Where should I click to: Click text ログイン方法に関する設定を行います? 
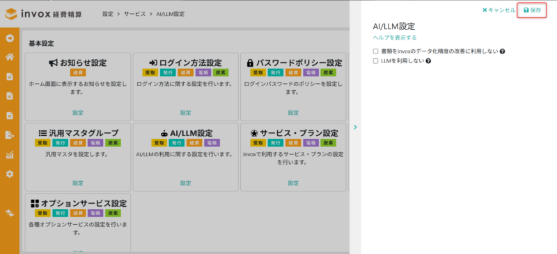click(x=185, y=84)
